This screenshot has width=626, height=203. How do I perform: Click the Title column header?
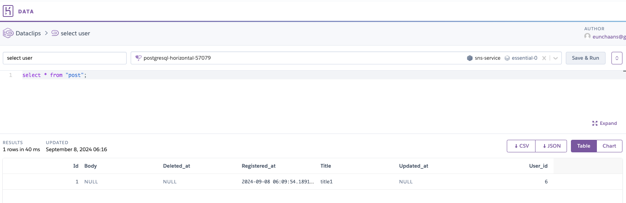[326, 166]
